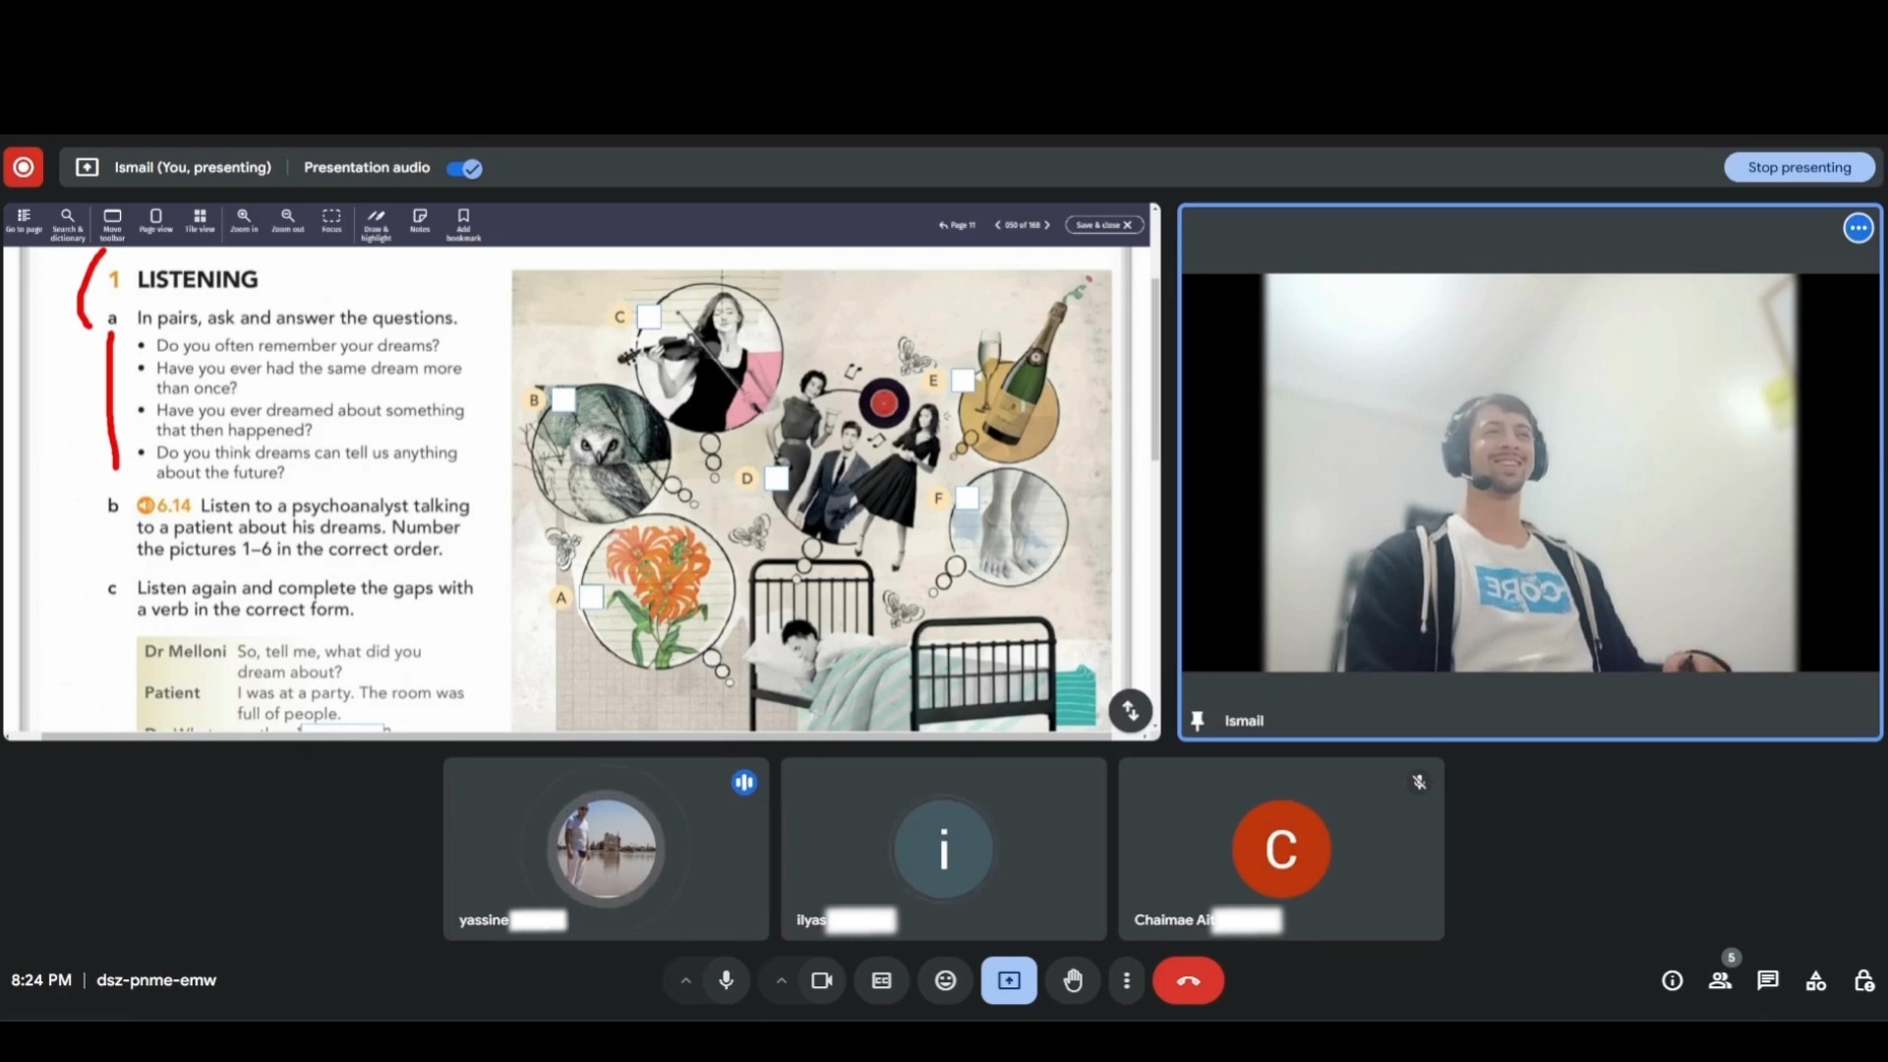
Task: Open the Activities panel
Action: click(x=1816, y=980)
